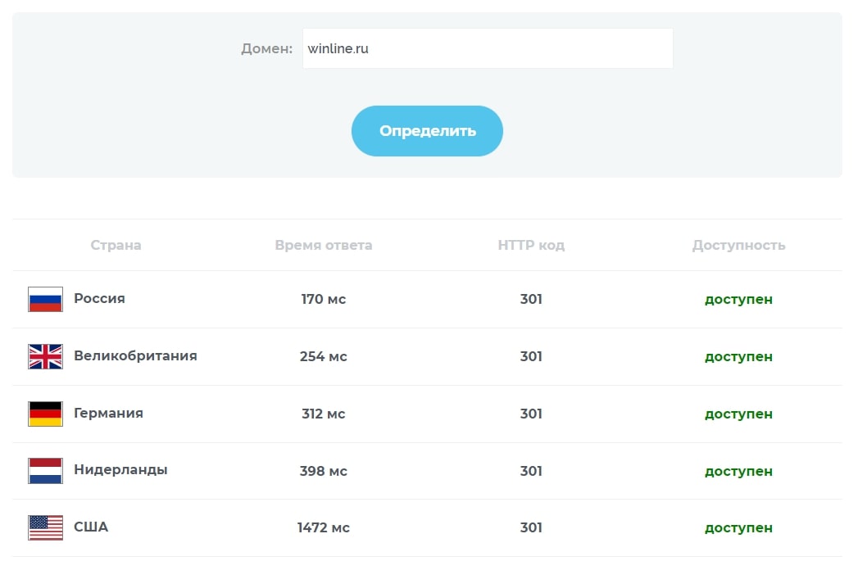The image size is (867, 561).
Task: Click the United Kingdom flag icon
Action: coord(45,356)
